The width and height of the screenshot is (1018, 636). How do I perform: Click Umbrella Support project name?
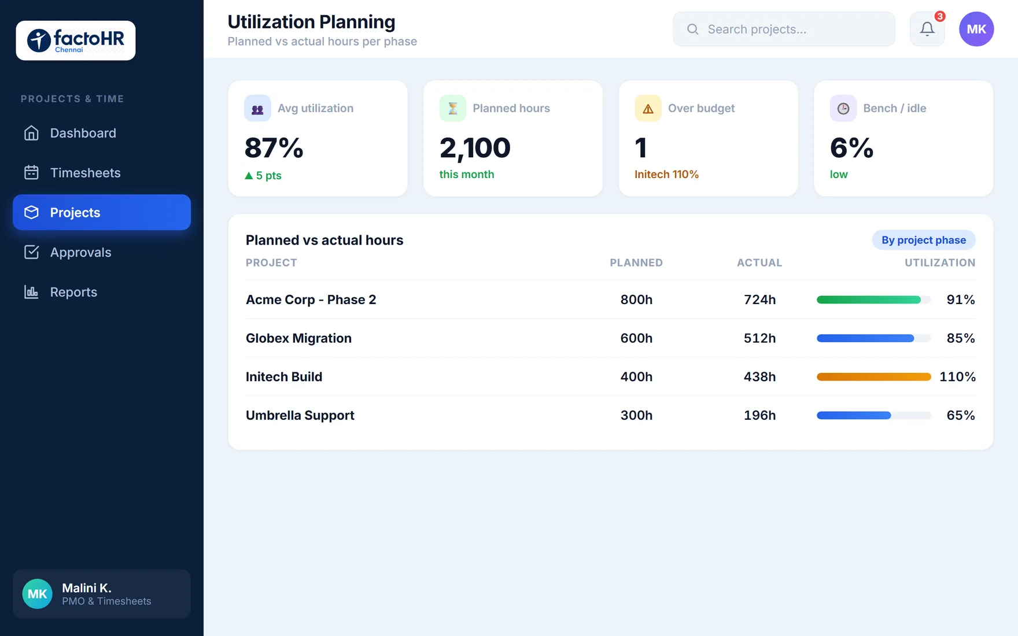click(x=300, y=415)
